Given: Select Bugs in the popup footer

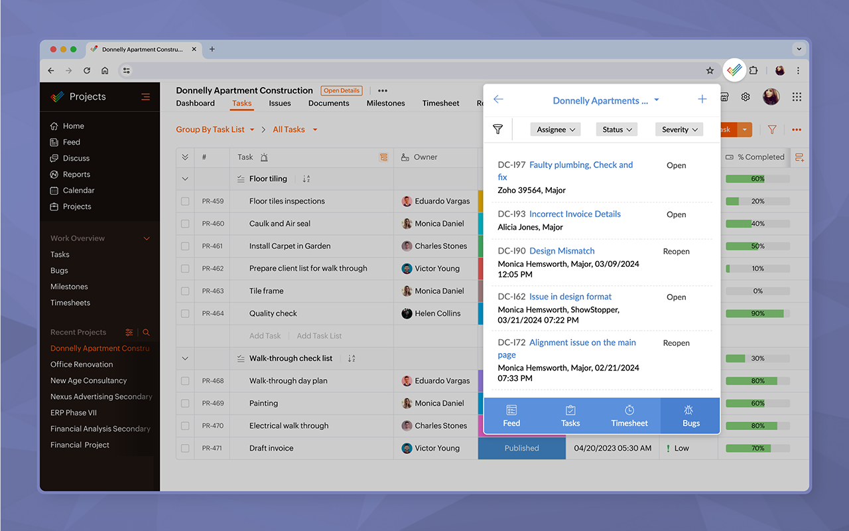Looking at the screenshot, I should (x=690, y=416).
